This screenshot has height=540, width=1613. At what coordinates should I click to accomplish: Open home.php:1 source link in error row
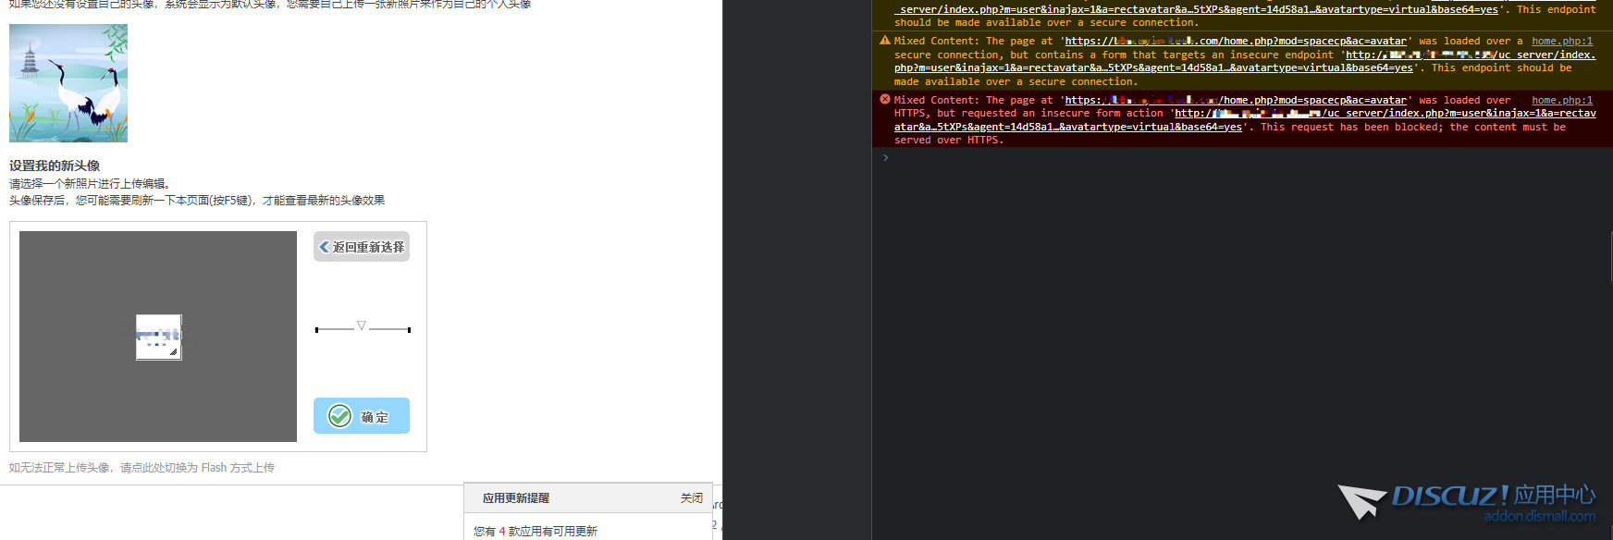pos(1561,100)
